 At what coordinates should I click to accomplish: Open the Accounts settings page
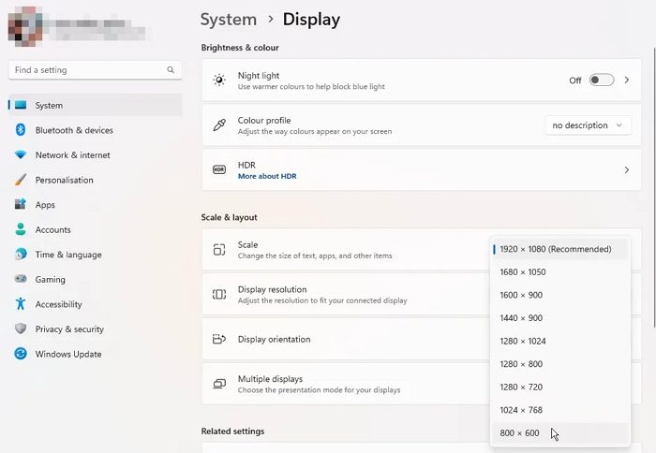tap(96, 229)
